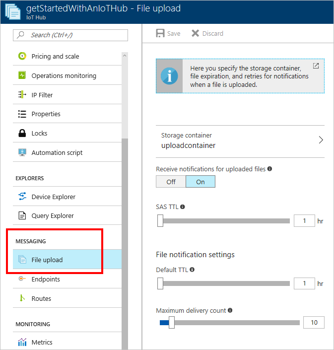This screenshot has height=350, width=334.
Task: Click info icon beside Receive notifications
Action: coord(269,169)
